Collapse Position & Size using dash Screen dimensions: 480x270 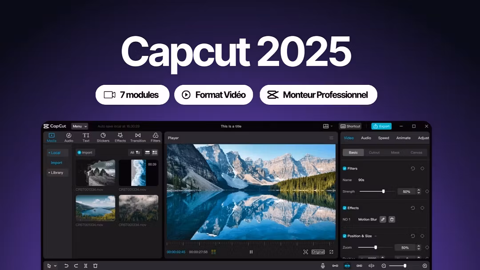click(376, 236)
